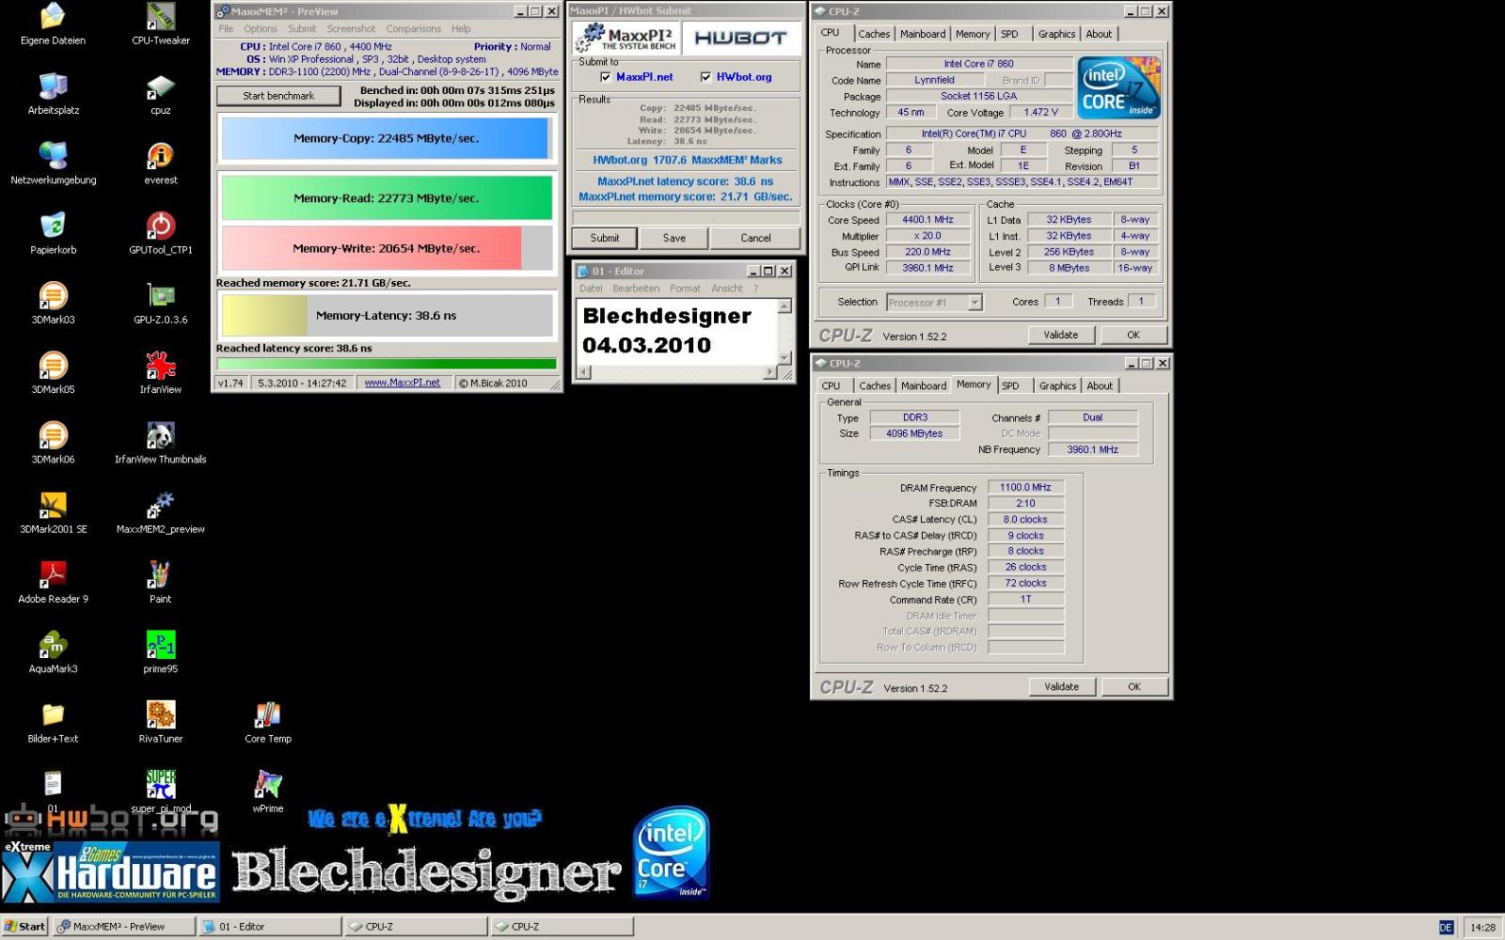The width and height of the screenshot is (1505, 940).
Task: Open the Comparisons menu in MaxxMEM
Action: click(413, 29)
